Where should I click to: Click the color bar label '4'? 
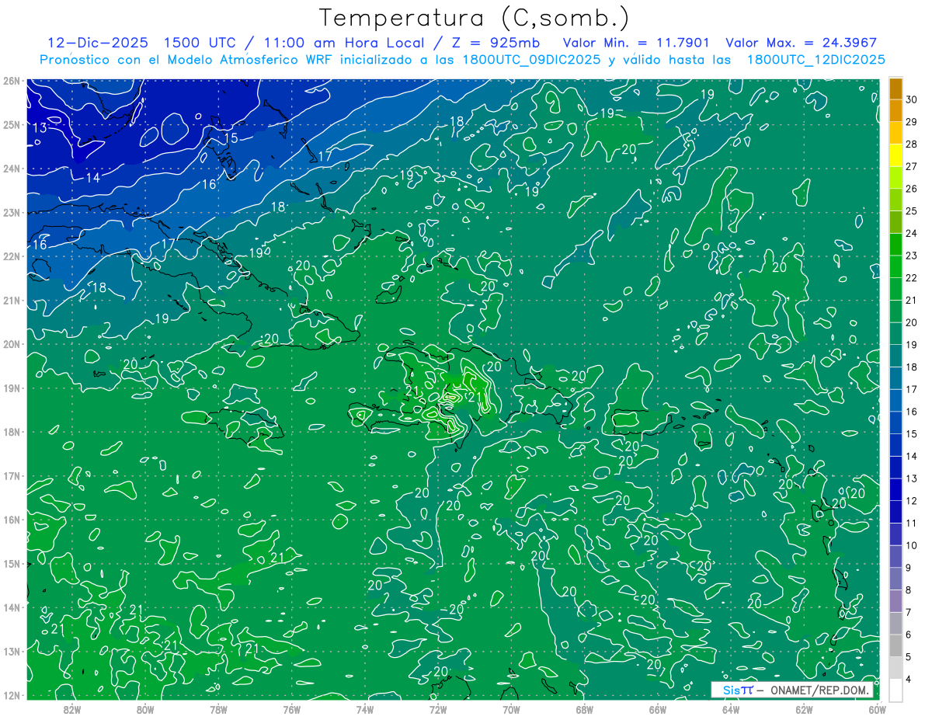click(909, 680)
